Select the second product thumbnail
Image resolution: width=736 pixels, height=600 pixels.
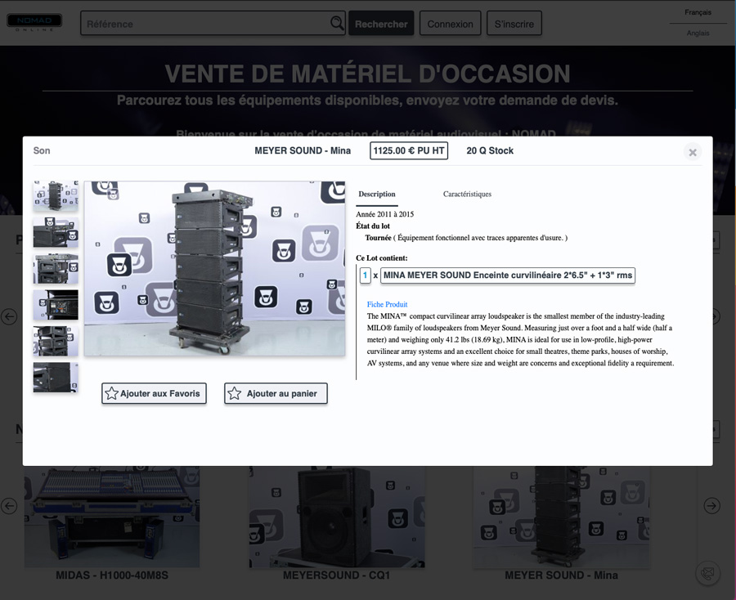coord(56,232)
